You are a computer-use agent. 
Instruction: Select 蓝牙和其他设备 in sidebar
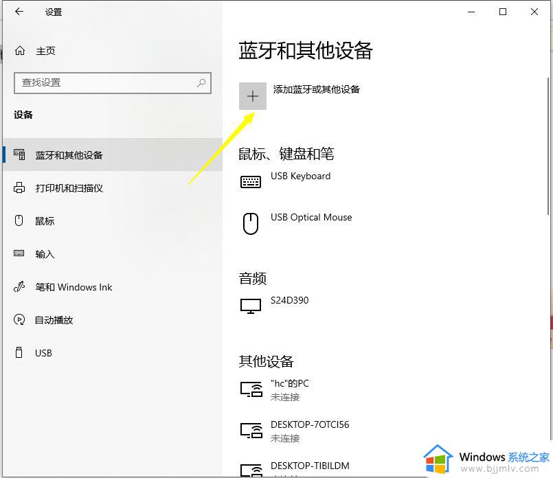[x=113, y=155]
